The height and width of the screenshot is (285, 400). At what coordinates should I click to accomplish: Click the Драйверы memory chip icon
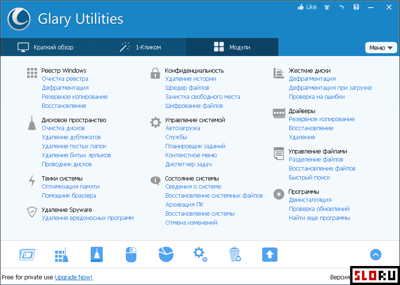[x=278, y=113]
